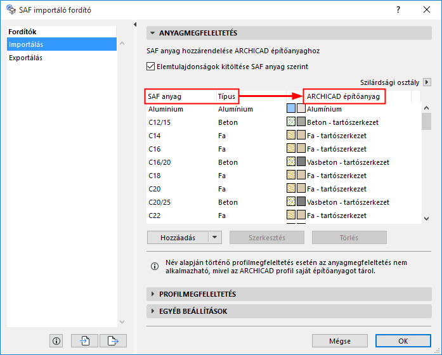
Task: Click the Szerkesztés button
Action: pyautogui.click(x=267, y=238)
